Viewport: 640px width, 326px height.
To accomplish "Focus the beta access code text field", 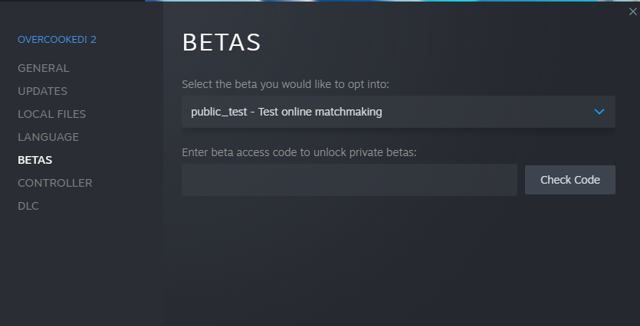I will tap(350, 180).
